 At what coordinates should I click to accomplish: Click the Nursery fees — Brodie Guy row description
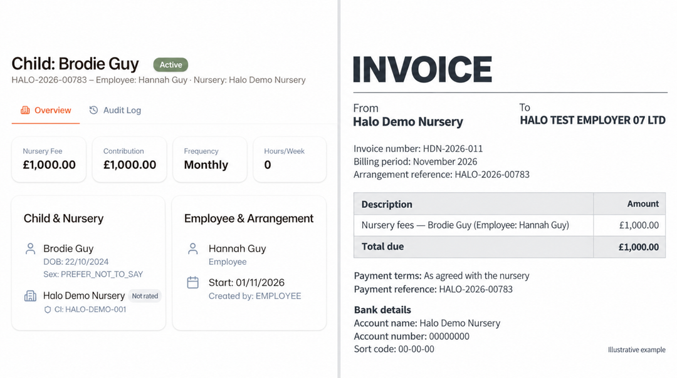465,225
